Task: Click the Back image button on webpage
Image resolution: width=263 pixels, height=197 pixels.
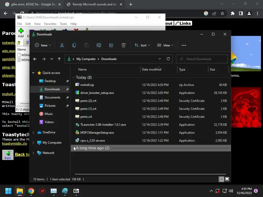Action: click(8, 155)
